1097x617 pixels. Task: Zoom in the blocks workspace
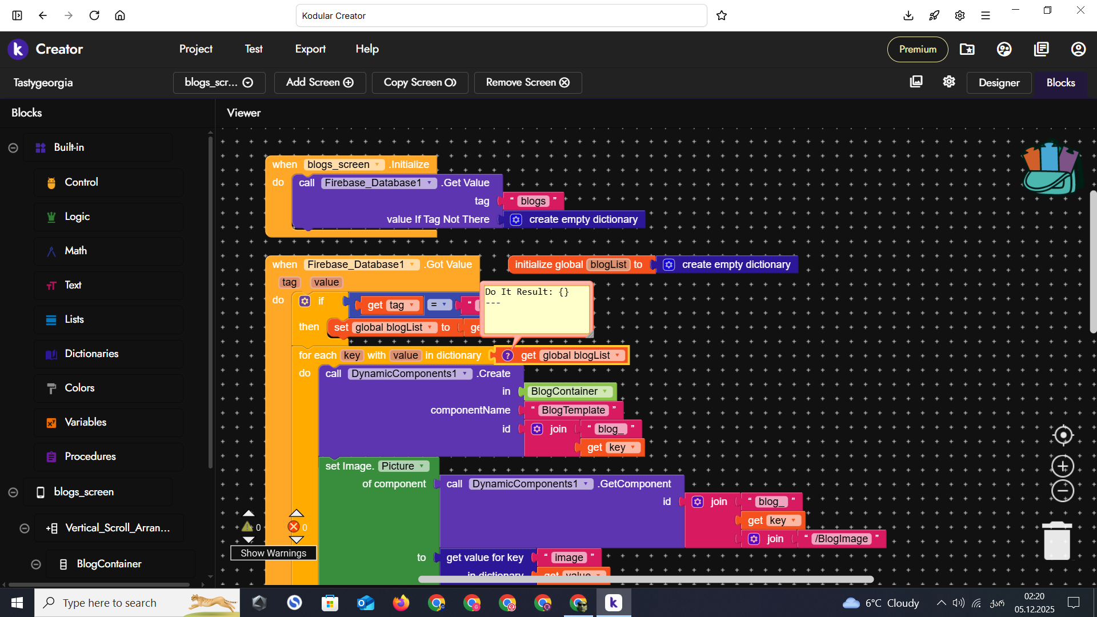pos(1063,467)
